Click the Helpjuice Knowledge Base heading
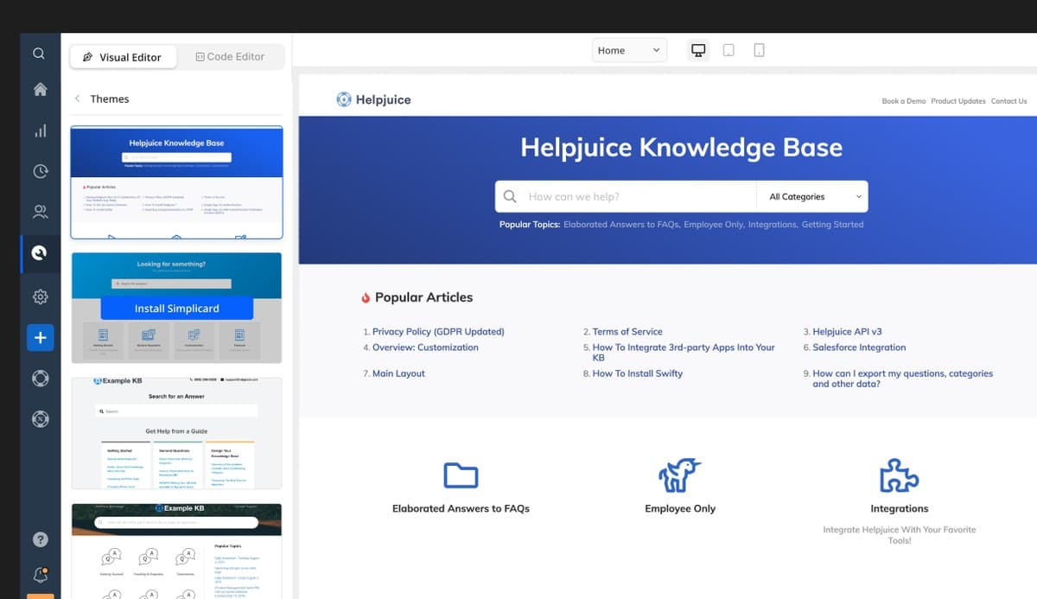 (681, 147)
